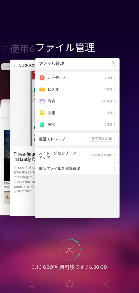Viewport: 139px width, 293px height.
Task: Tap the green search icon in ファイル管理
Action: point(113,63)
